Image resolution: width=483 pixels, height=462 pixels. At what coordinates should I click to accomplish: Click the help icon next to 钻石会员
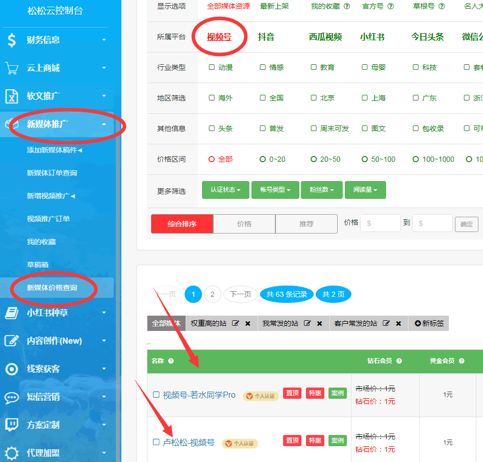point(399,361)
